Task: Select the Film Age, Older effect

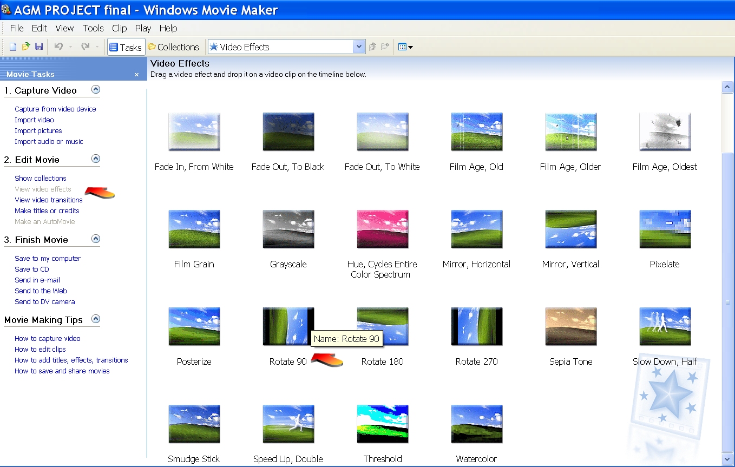Action: (x=571, y=131)
